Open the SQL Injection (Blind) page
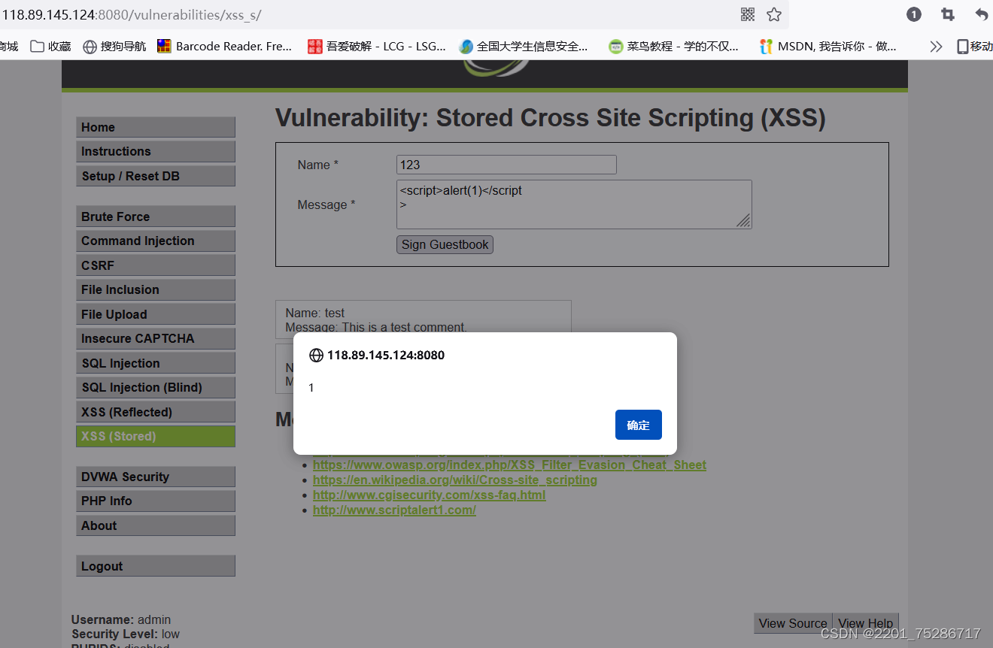993x648 pixels. (x=156, y=387)
